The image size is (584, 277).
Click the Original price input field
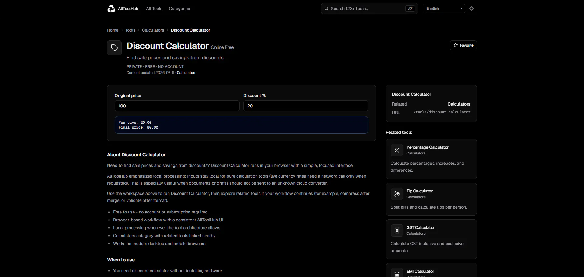click(177, 106)
